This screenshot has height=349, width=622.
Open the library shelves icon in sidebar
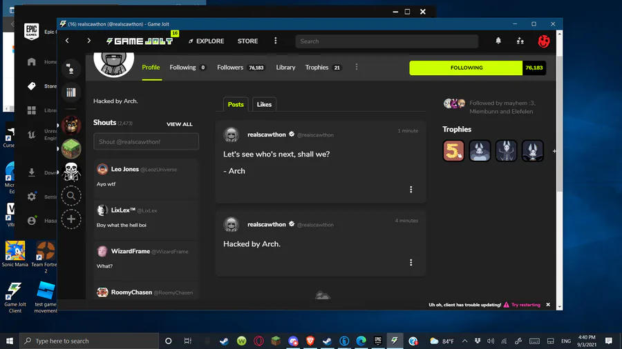click(x=71, y=92)
